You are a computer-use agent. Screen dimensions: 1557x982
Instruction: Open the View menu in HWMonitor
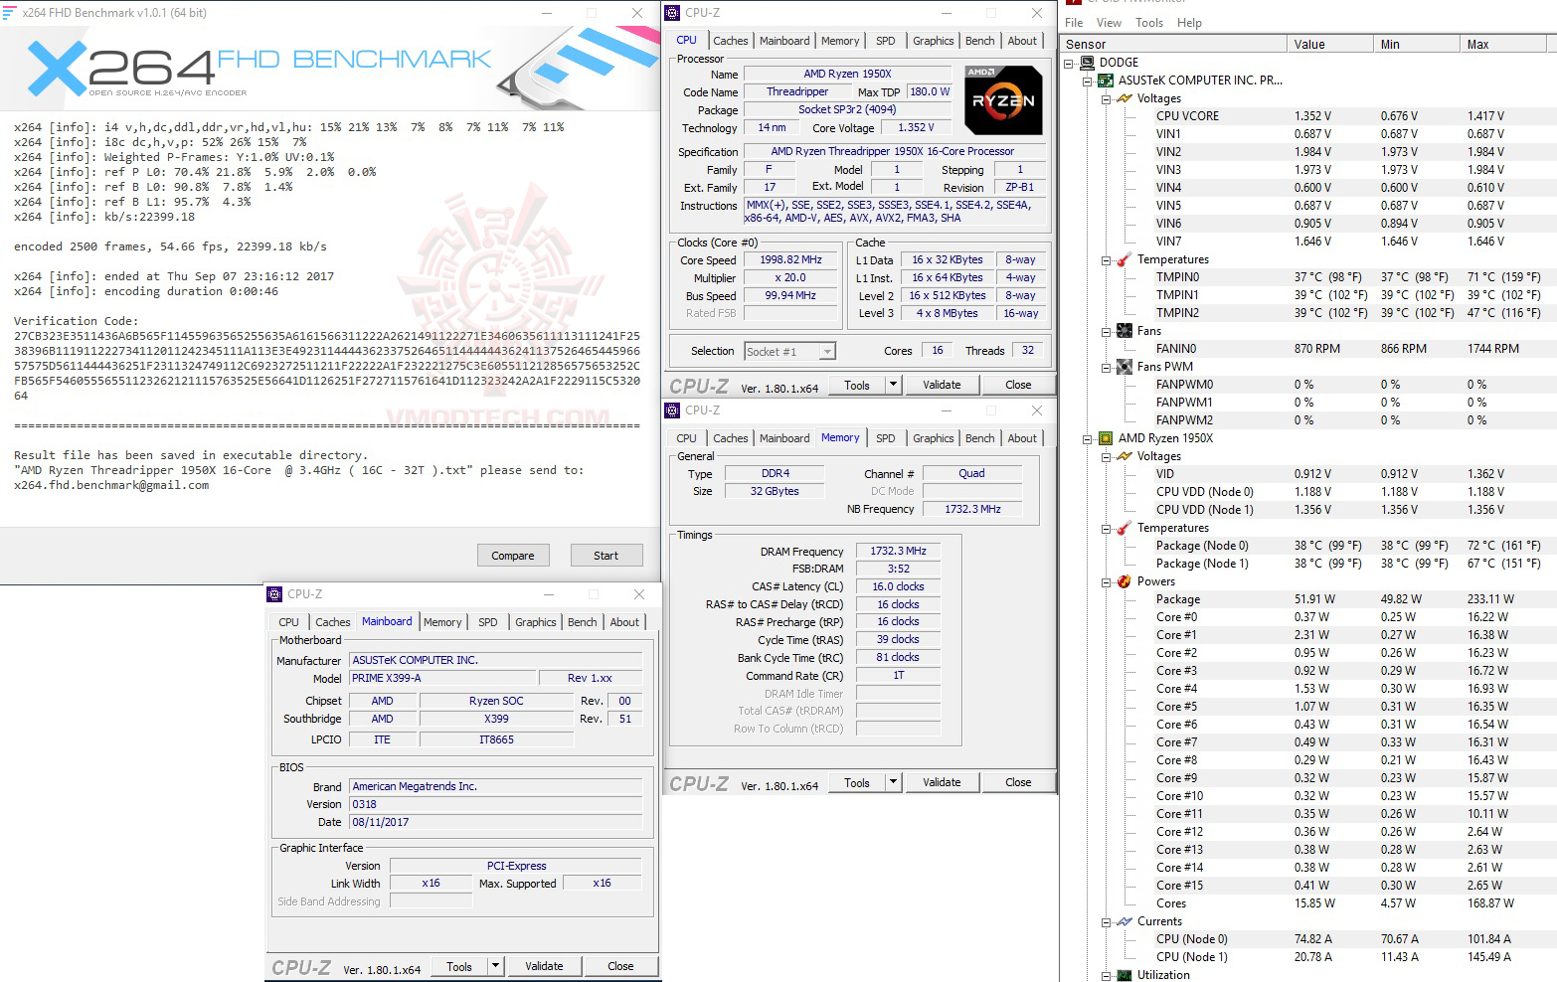(1108, 22)
